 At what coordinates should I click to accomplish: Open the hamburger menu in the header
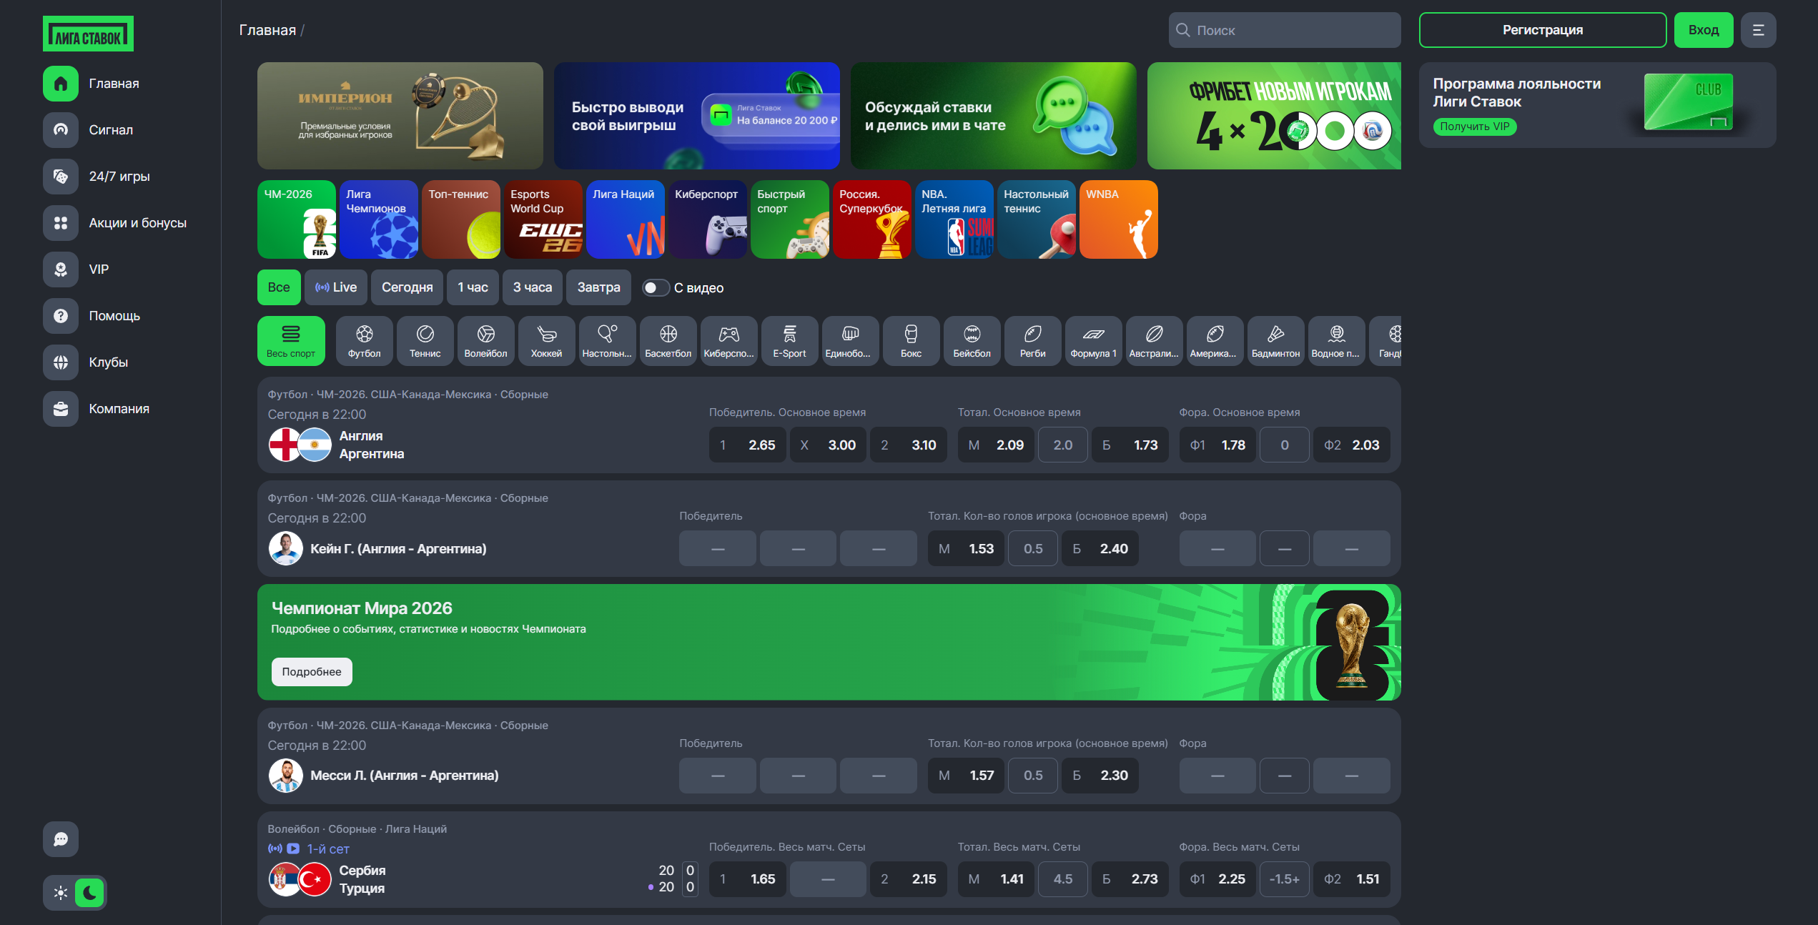(1759, 30)
